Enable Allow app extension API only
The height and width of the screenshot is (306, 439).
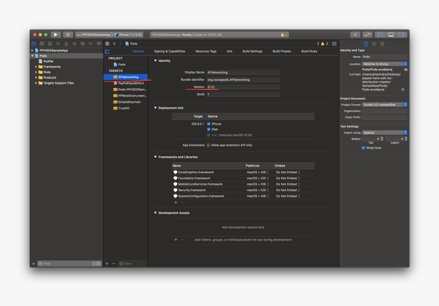[x=208, y=145]
